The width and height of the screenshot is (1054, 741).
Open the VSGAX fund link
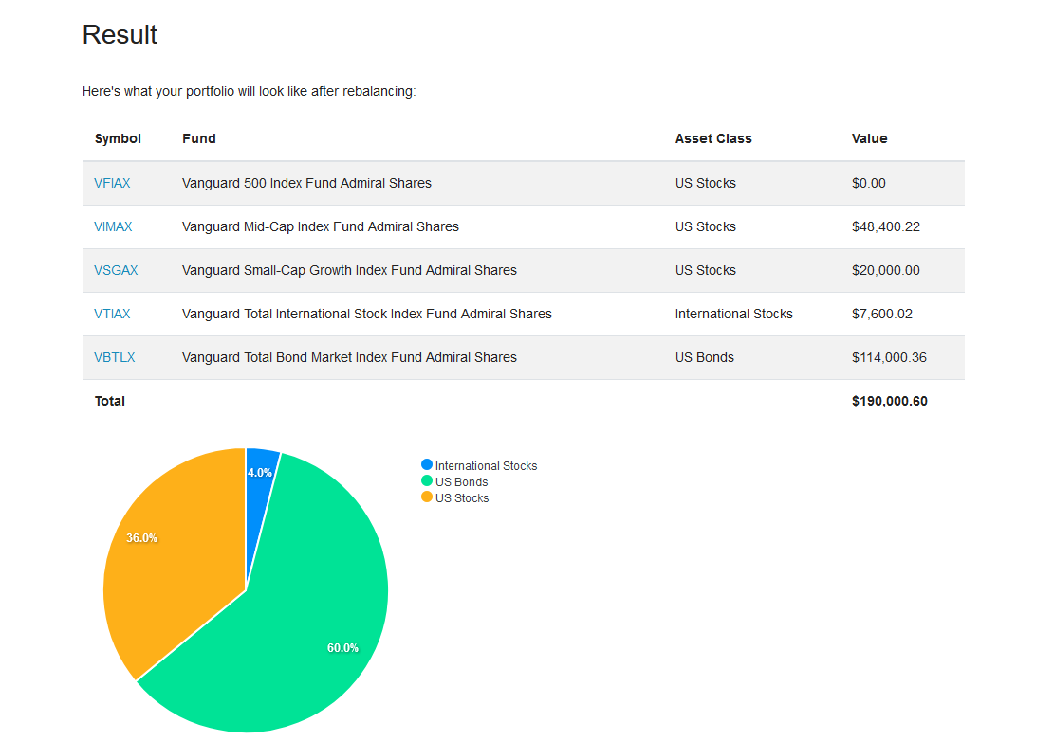(116, 270)
